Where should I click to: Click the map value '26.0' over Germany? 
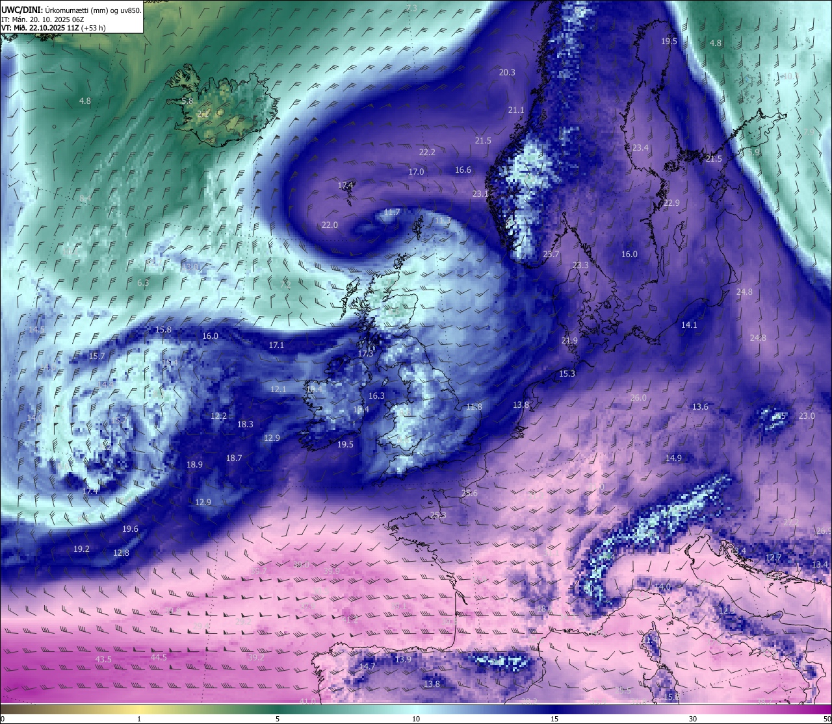tap(638, 397)
